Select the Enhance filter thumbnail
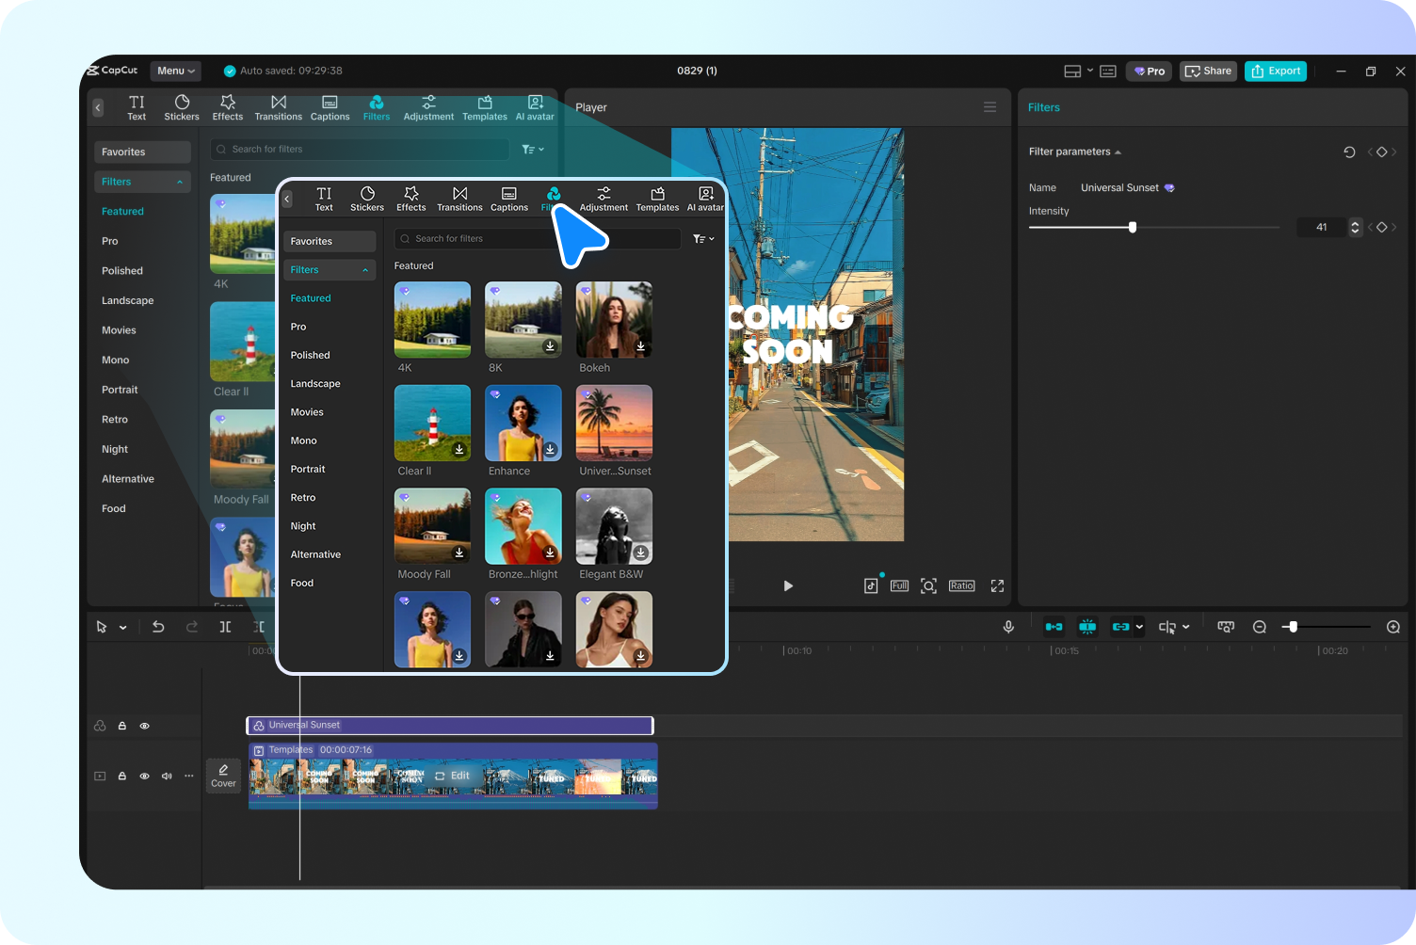The width and height of the screenshot is (1416, 945). [523, 423]
